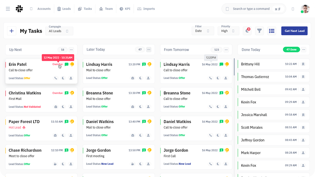Open snoozed tasks with badge 3
The width and height of the screenshot is (315, 177).
click(x=247, y=31)
